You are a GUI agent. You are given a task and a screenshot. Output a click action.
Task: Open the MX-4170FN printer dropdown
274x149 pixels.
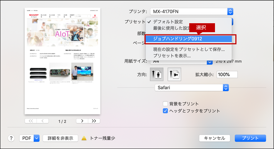coord(191,11)
